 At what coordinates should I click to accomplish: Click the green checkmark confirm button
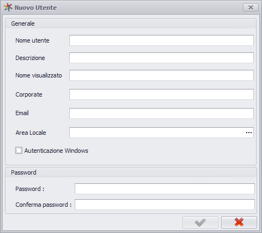pos(200,222)
